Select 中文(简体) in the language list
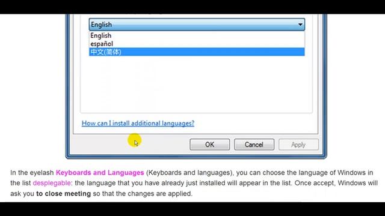Viewport: 385px width, 216px height. 197,52
